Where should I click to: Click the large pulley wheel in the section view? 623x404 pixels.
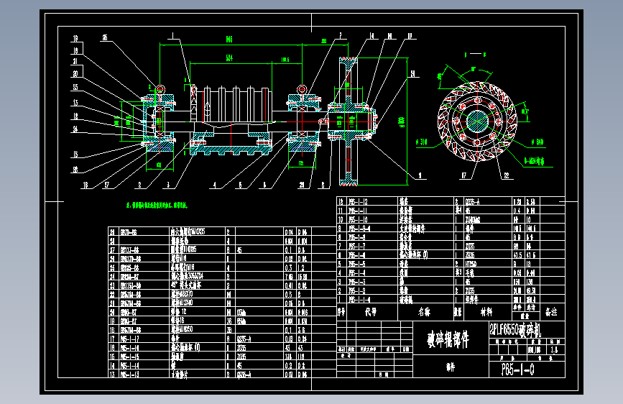[x=349, y=121]
